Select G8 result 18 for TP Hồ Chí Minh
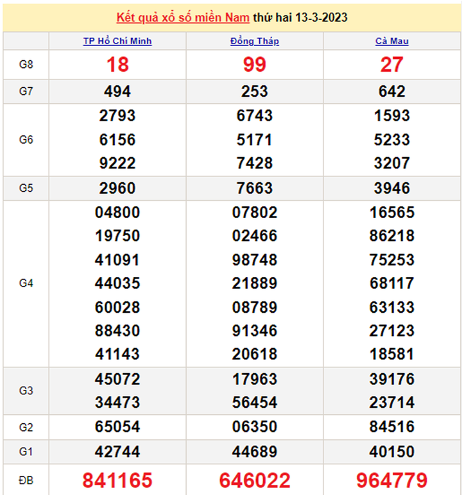 (117, 65)
